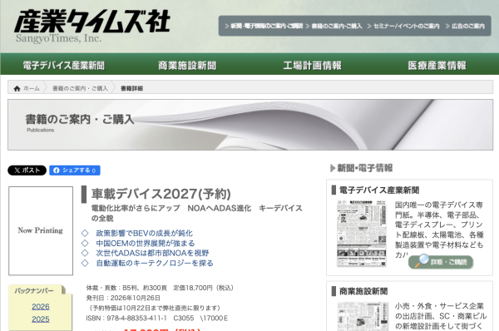
Task: Click the 発刊日:2026年10月26日 text
Action: click(x=123, y=298)
